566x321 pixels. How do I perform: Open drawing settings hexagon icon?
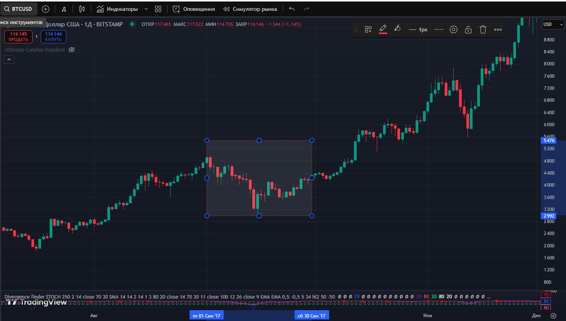click(454, 29)
